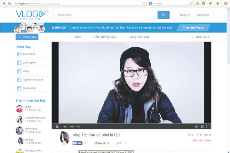
Task: Click the video title "Vlog 12: Xấu có phải là tội?"
Action: point(96,135)
